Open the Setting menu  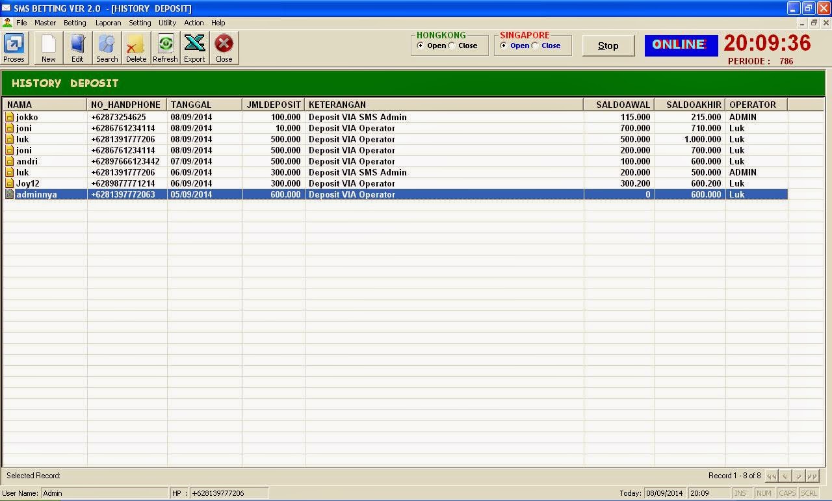(x=140, y=22)
